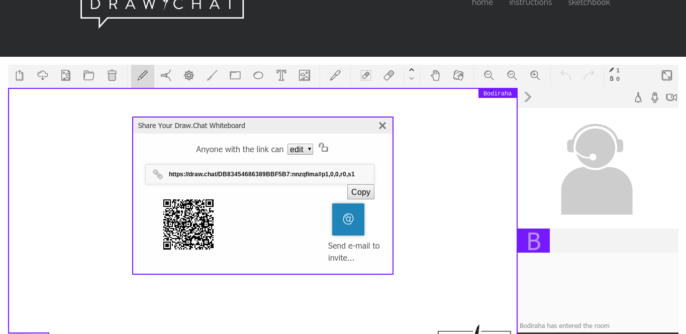Select the ship-wheel shaped tool

(x=189, y=75)
